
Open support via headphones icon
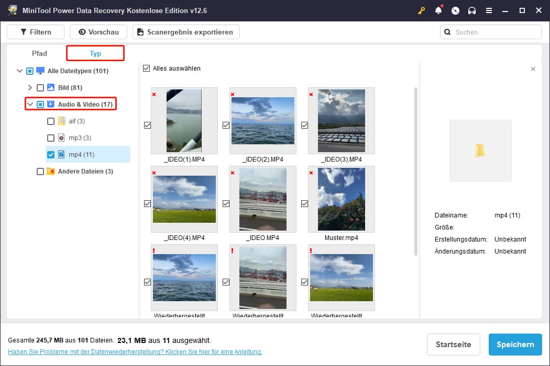pyautogui.click(x=472, y=10)
